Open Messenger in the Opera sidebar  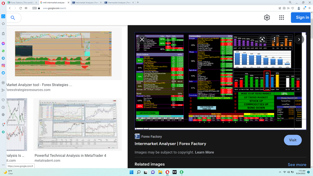click(3, 43)
